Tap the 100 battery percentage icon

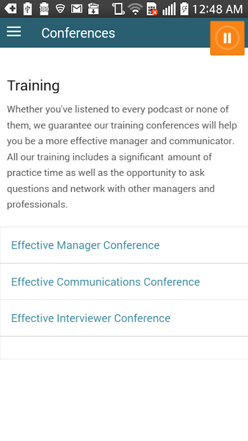click(x=44, y=8)
